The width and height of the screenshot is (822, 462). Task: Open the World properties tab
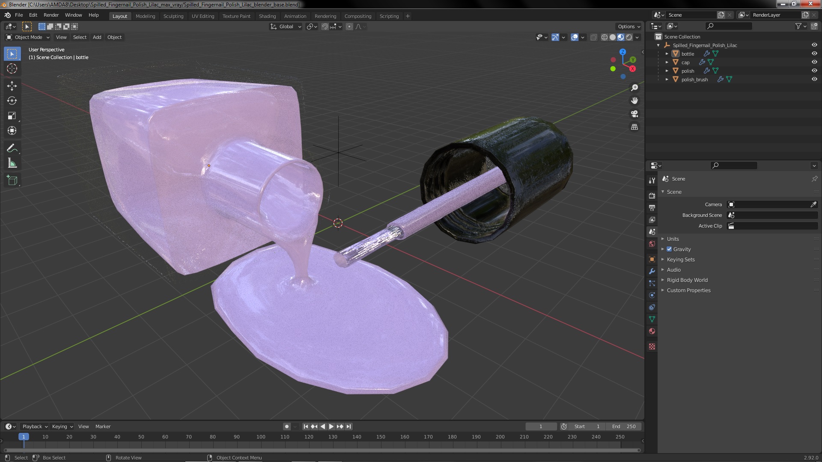point(652,244)
